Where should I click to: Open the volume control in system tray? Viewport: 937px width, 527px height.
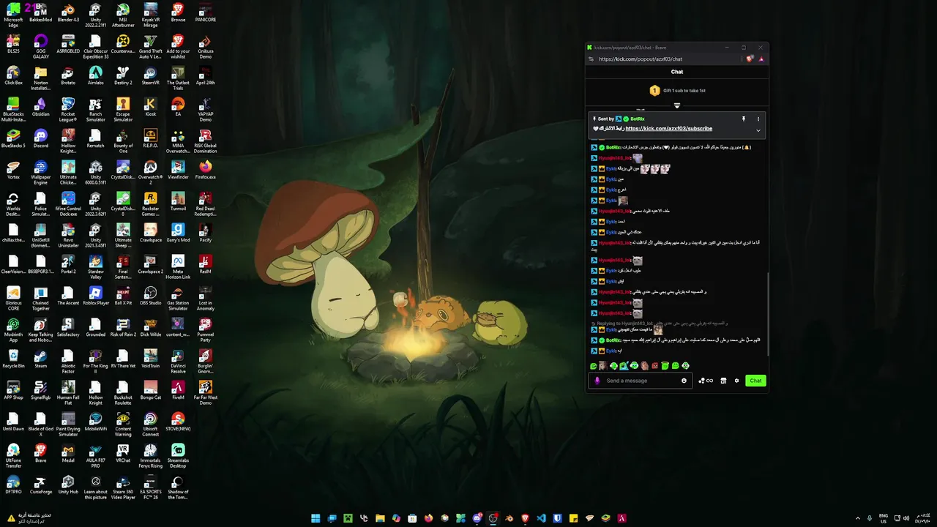(907, 518)
